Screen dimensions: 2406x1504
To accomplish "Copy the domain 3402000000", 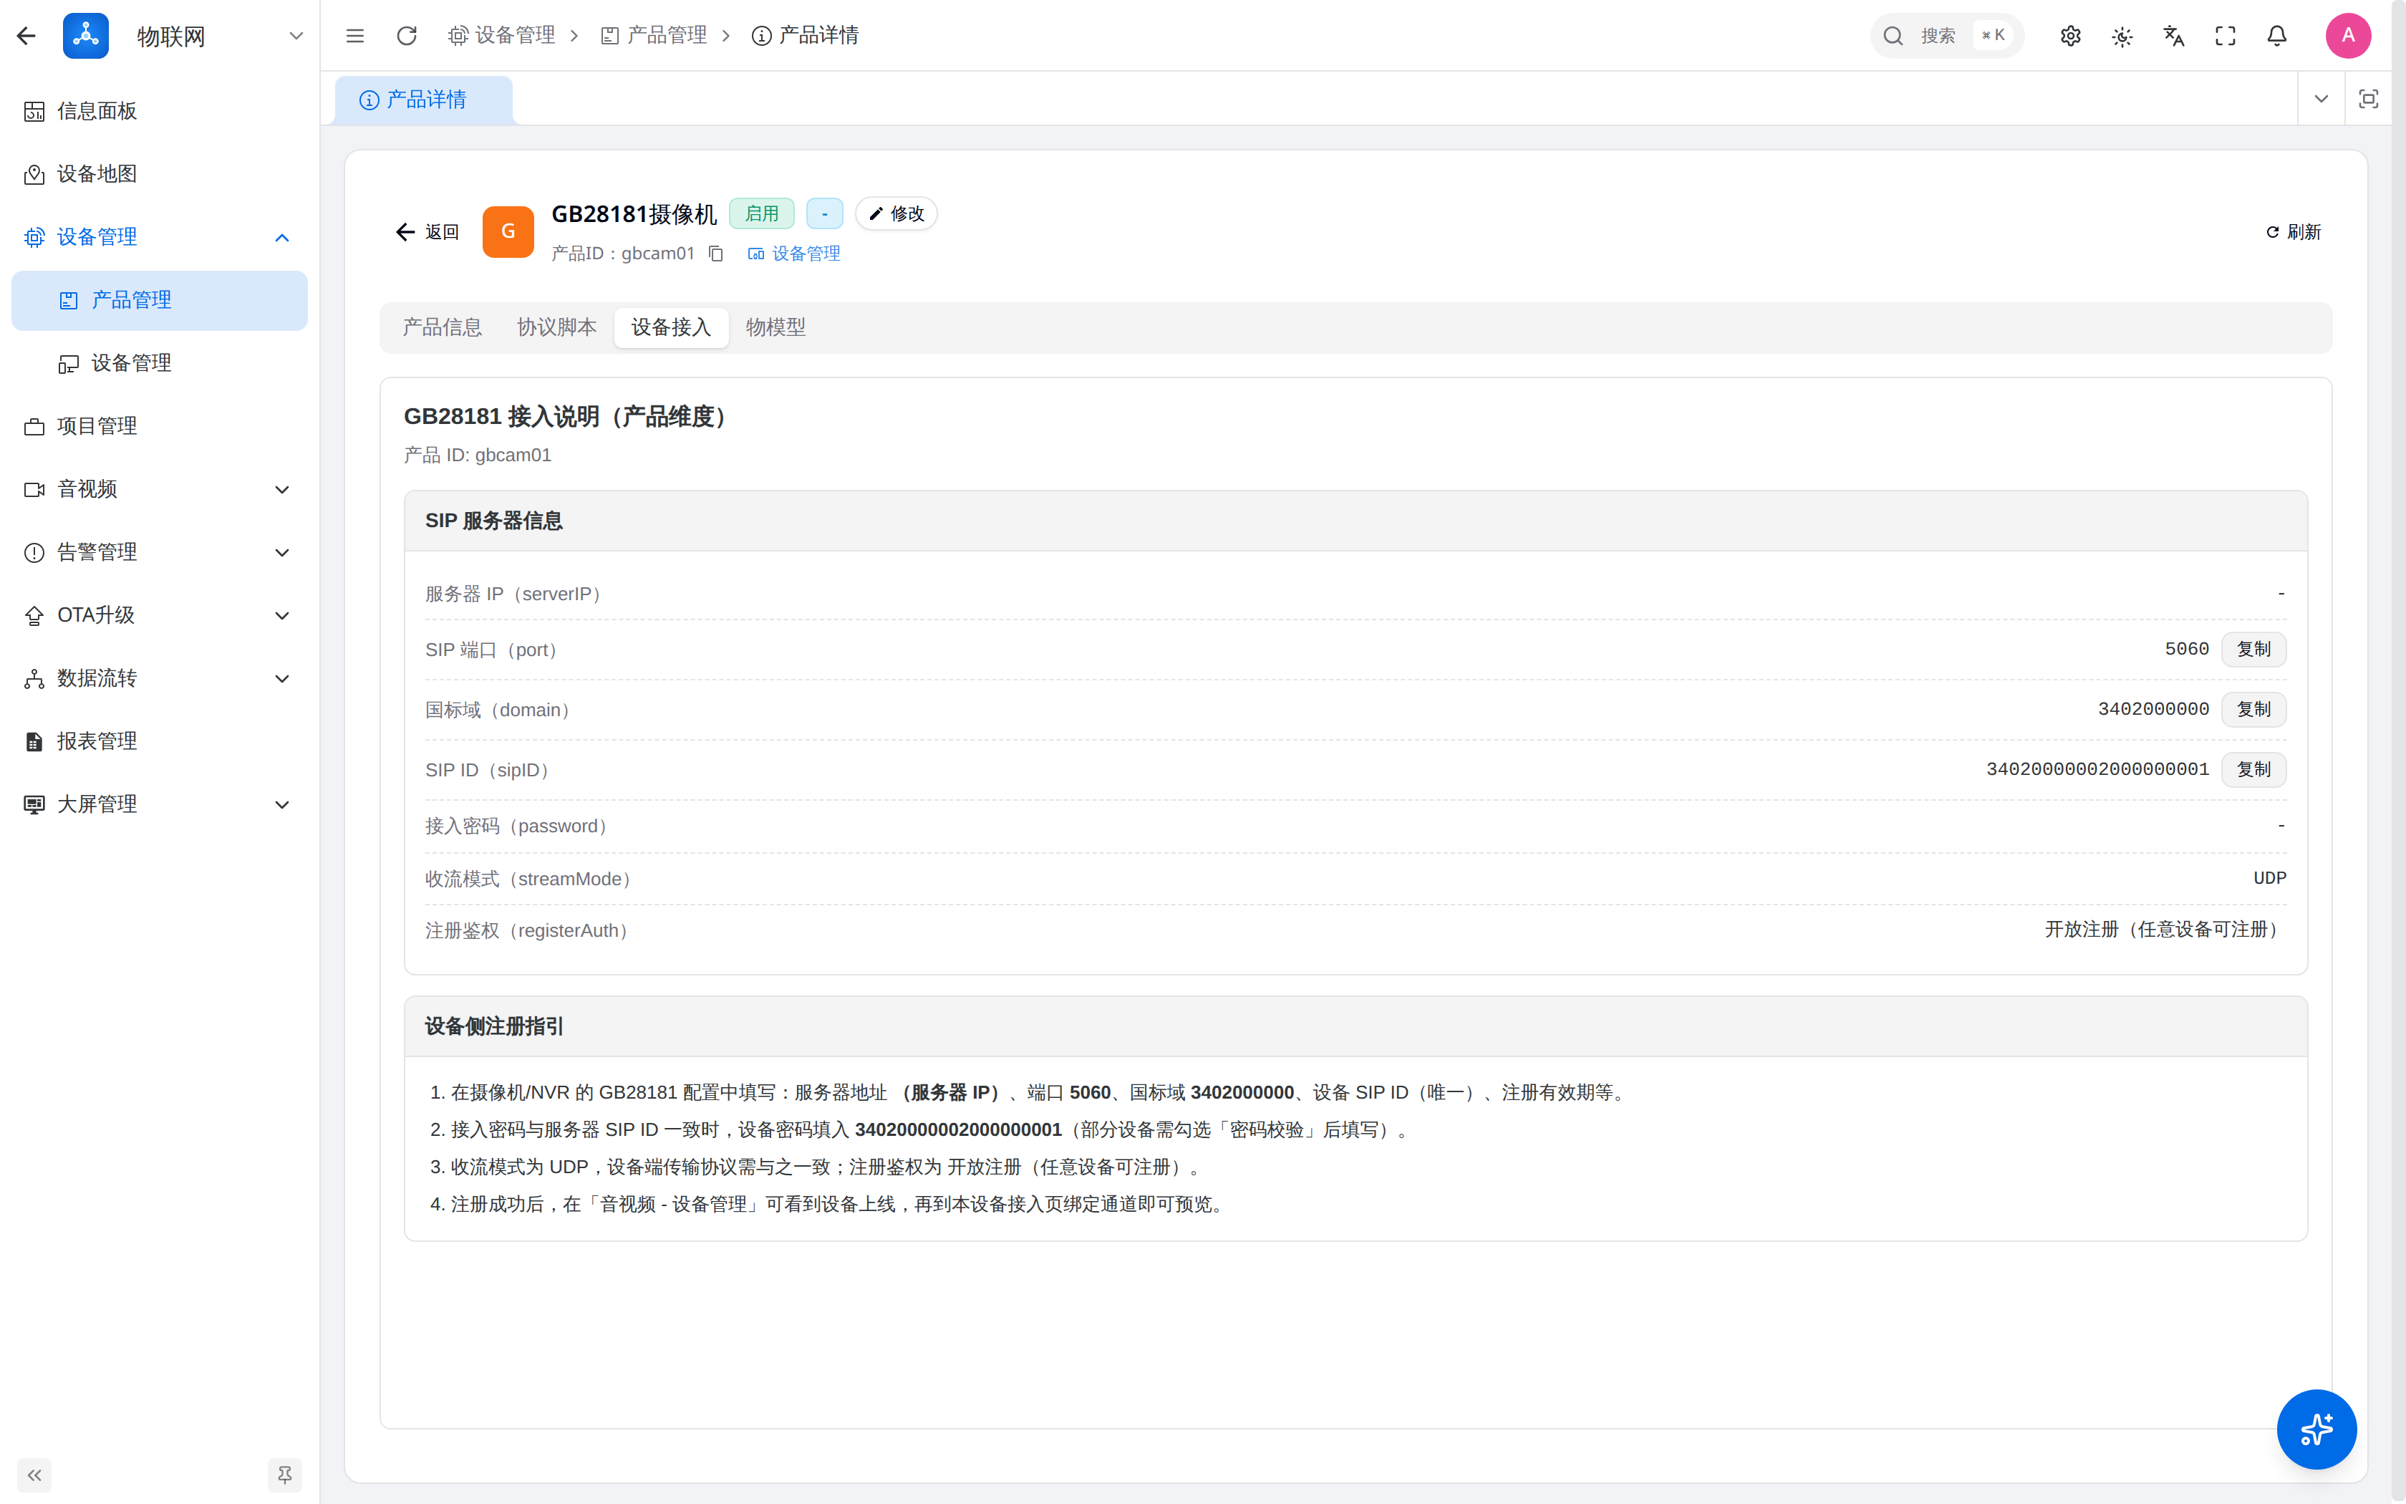I will pyautogui.click(x=2254, y=709).
